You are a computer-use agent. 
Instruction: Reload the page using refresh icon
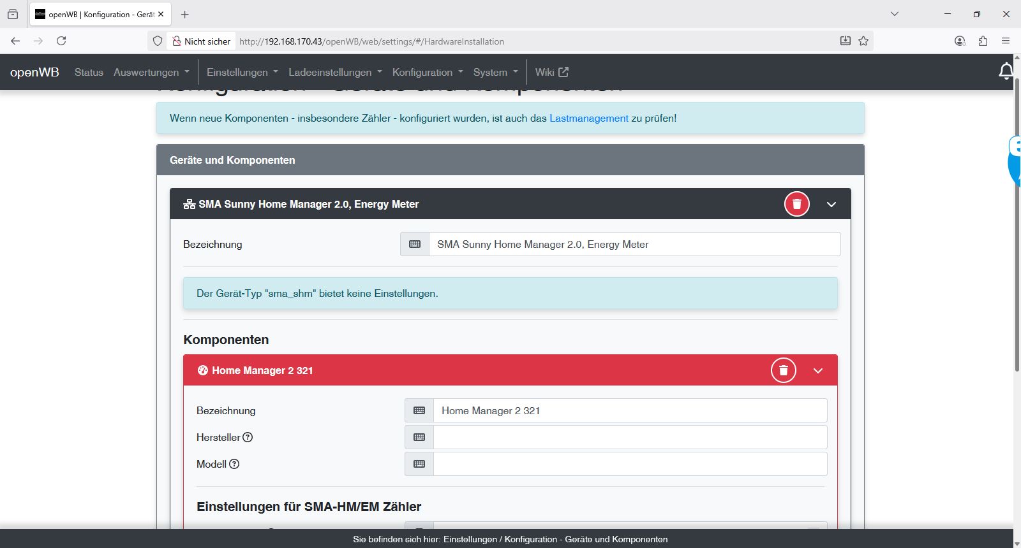pos(61,41)
